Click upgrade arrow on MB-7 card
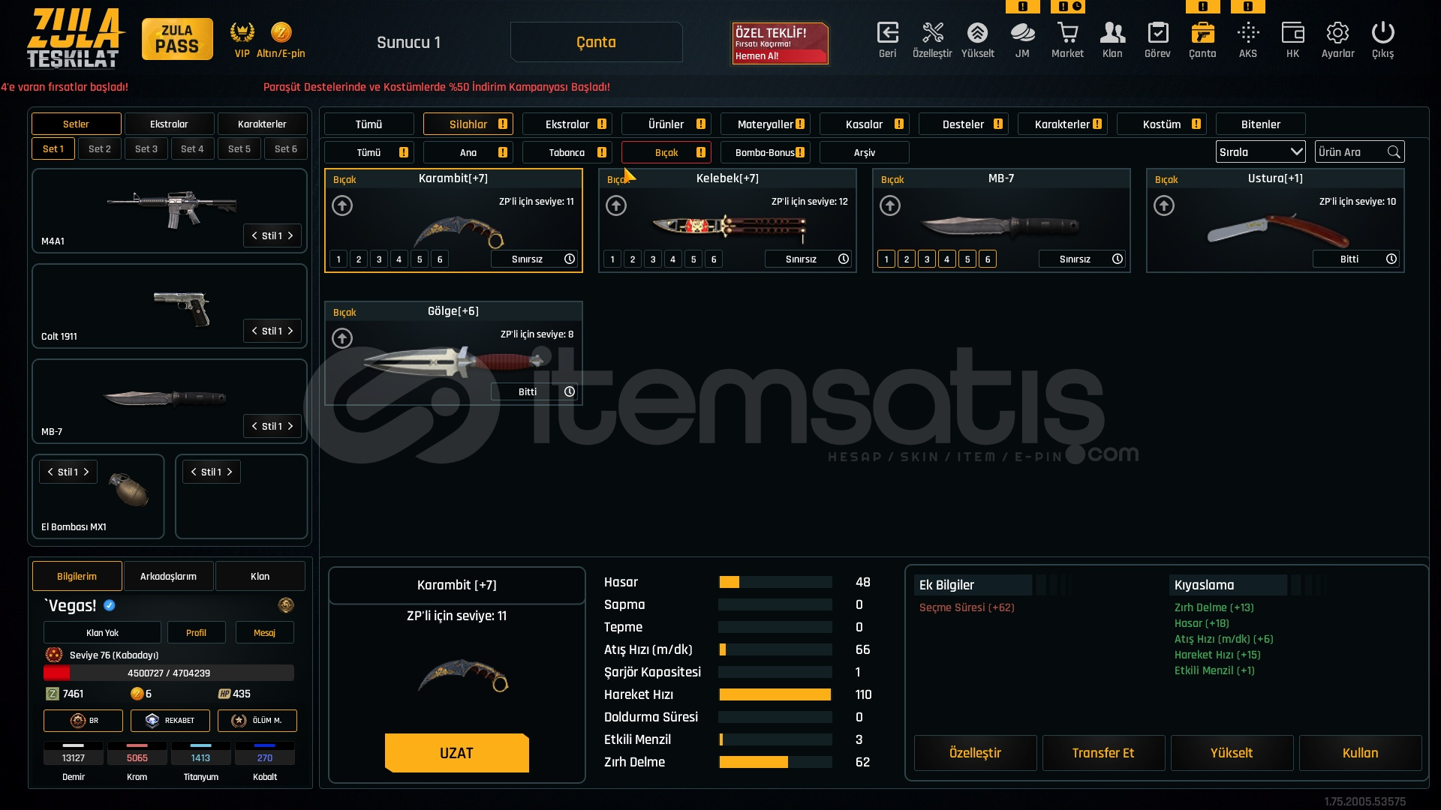Image resolution: width=1441 pixels, height=810 pixels. 890,205
